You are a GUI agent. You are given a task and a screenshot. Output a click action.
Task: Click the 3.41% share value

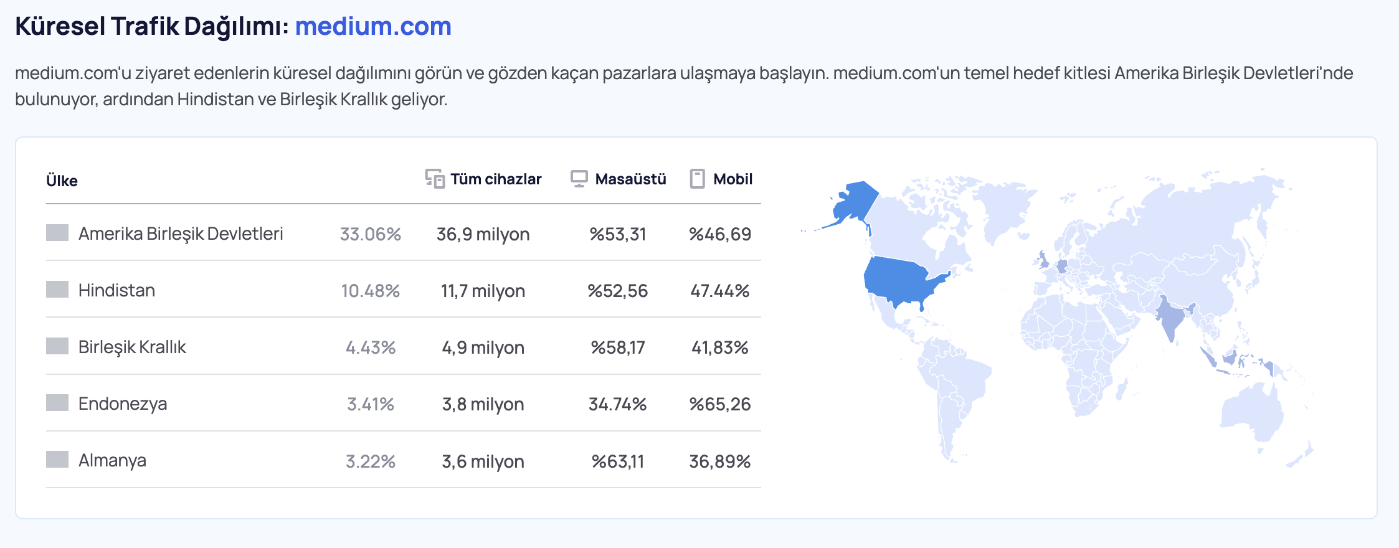pyautogui.click(x=371, y=404)
